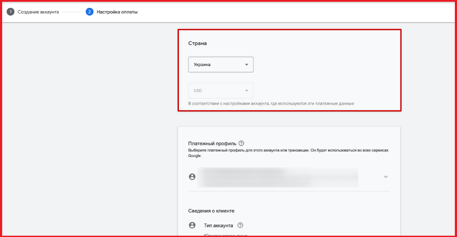The height and width of the screenshot is (237, 457).
Task: Click the Платежный профиль heading
Action: pyautogui.click(x=212, y=144)
